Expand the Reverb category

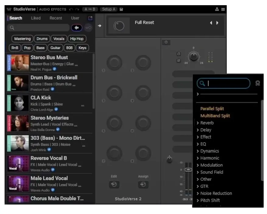tap(205, 123)
